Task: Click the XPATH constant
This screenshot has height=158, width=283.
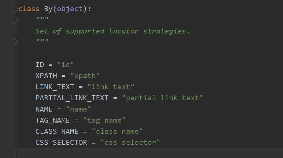Action: click(x=46, y=76)
